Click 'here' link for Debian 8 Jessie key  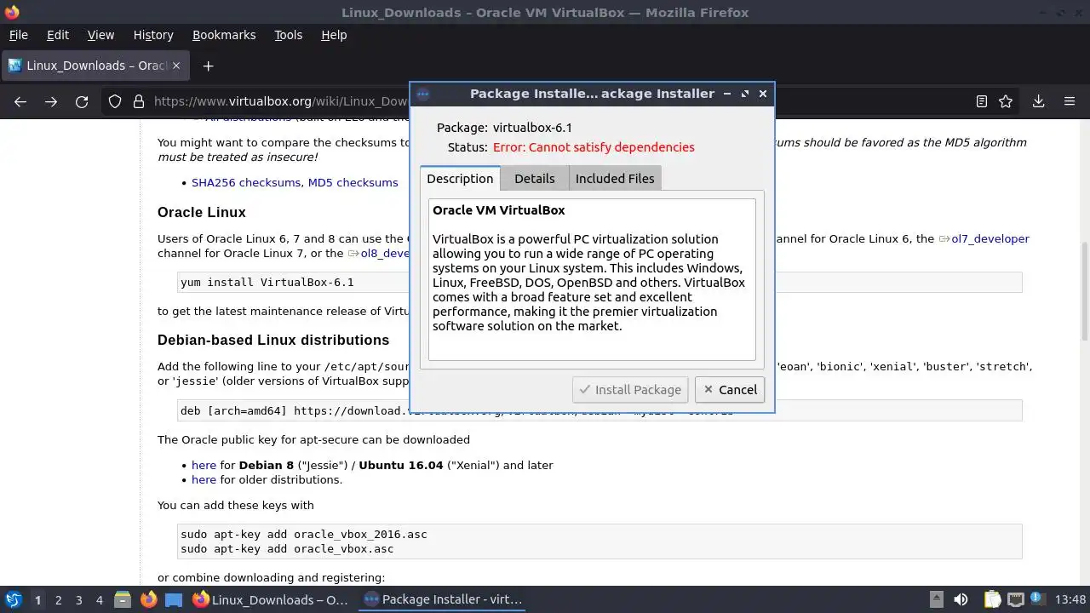[x=204, y=465]
